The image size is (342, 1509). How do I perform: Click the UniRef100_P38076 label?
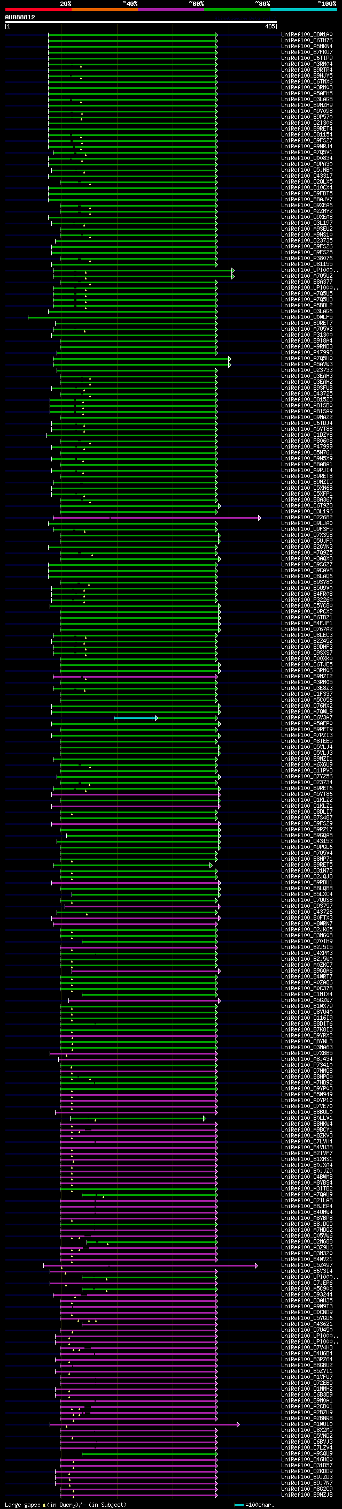(307, 259)
